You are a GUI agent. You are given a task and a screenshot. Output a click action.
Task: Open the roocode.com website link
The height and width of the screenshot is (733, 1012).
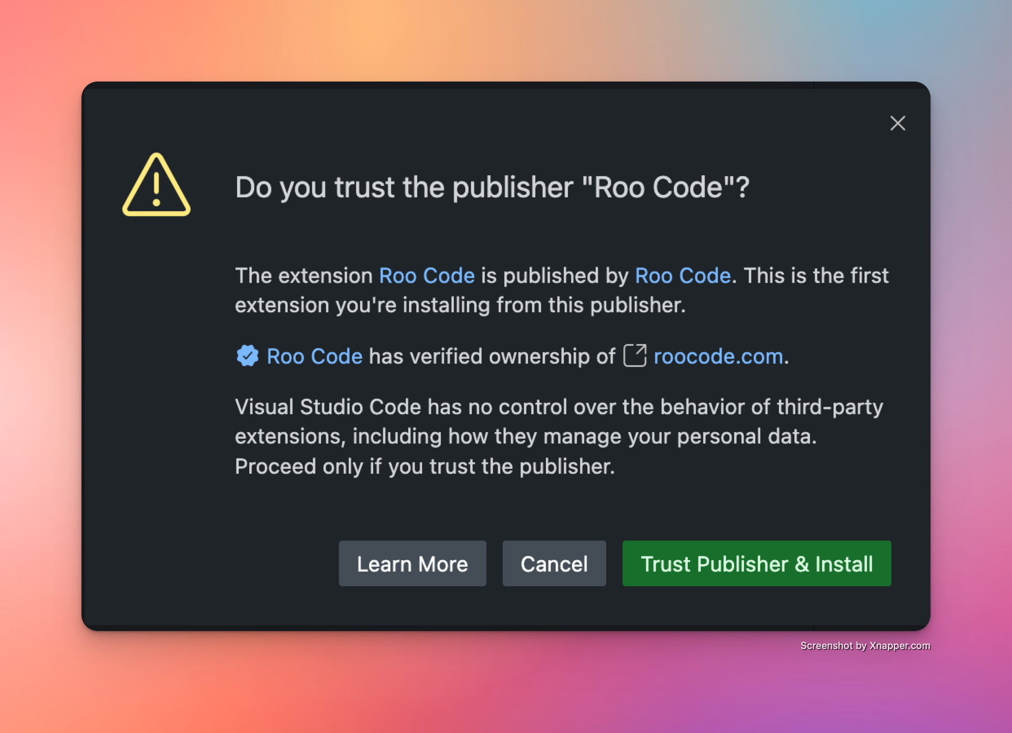pyautogui.click(x=718, y=357)
